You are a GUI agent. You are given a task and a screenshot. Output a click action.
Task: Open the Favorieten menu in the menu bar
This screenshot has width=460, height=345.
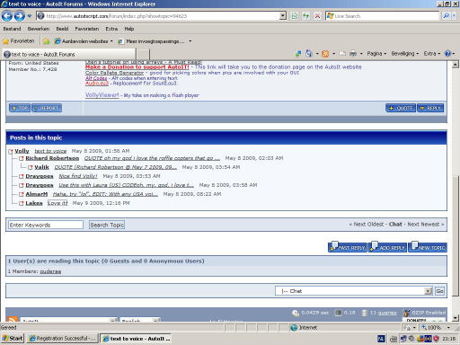[87, 29]
